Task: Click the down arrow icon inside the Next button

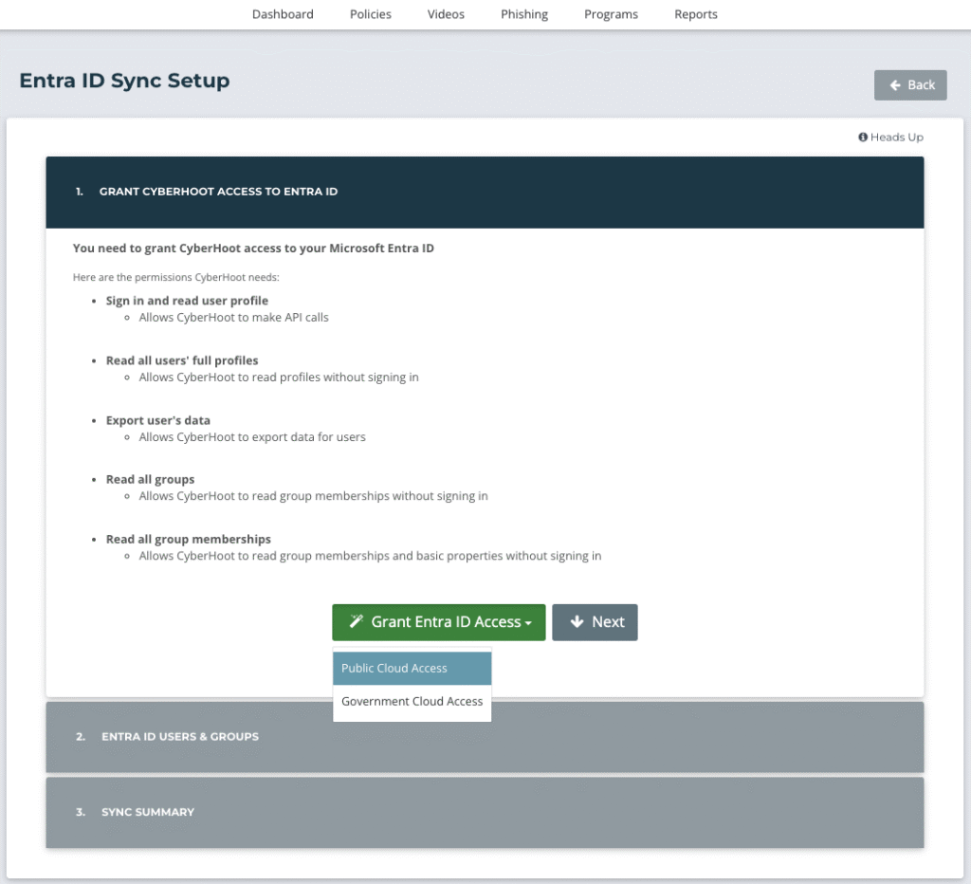Action: [x=577, y=622]
